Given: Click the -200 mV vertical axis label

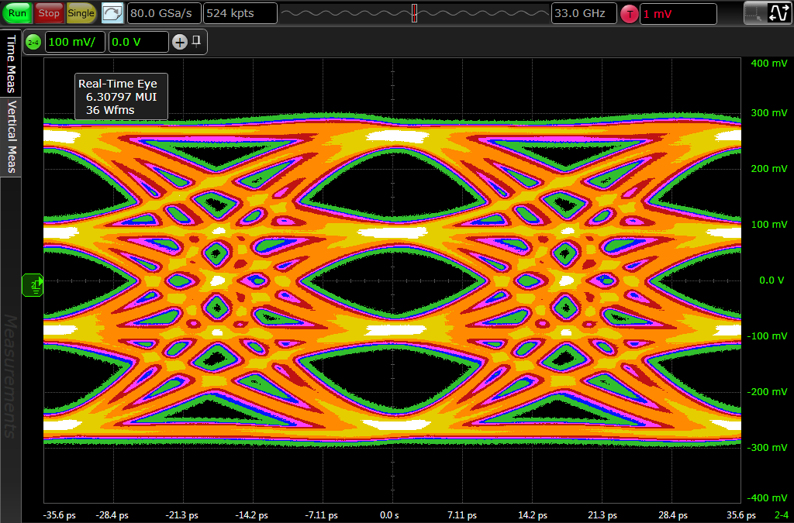Looking at the screenshot, I should pos(767,391).
